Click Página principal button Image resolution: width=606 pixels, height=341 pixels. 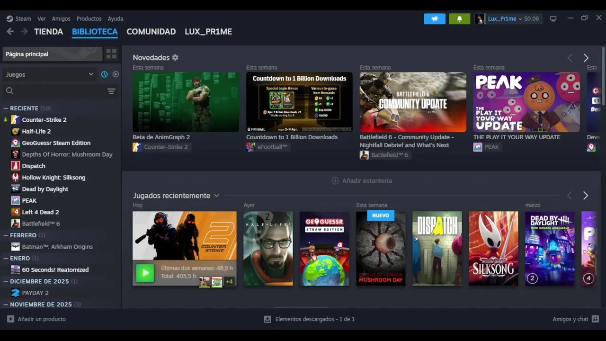pos(52,54)
